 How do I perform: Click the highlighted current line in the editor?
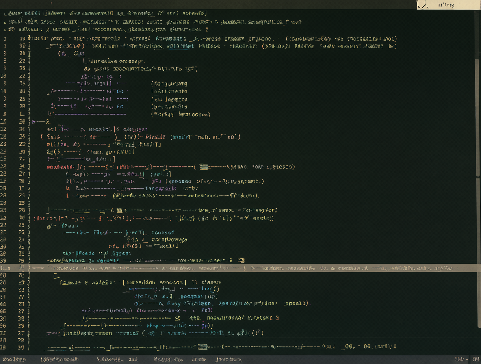[x=240, y=268]
